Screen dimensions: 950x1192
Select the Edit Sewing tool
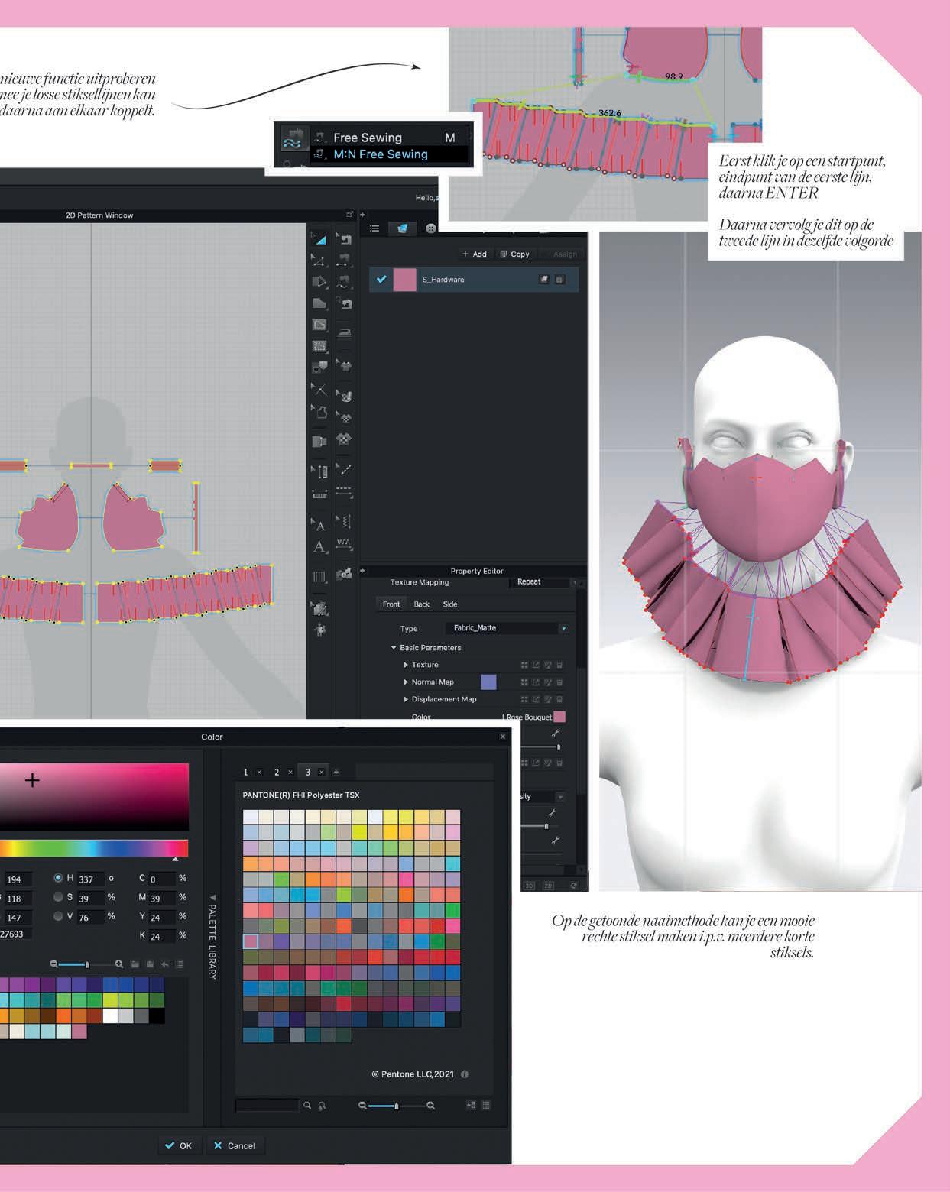[x=344, y=239]
